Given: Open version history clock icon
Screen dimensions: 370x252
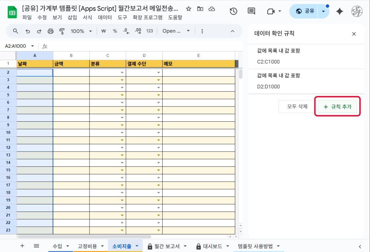Looking at the screenshot, I should click(233, 11).
